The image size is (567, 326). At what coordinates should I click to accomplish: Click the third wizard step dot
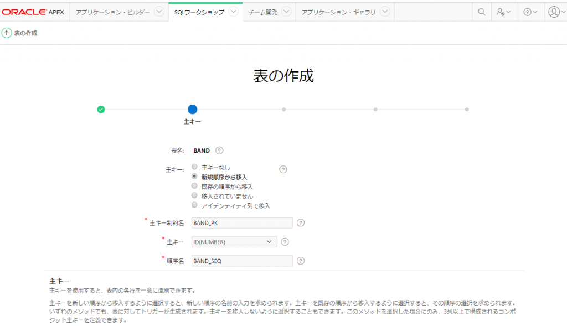284,109
